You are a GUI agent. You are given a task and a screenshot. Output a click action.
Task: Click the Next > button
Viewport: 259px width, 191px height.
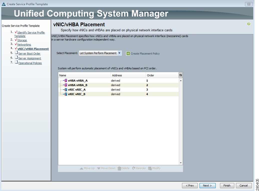click(x=207, y=185)
